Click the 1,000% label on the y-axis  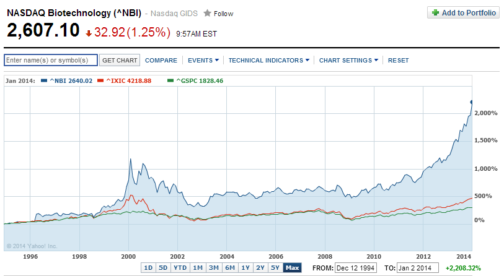click(x=485, y=169)
